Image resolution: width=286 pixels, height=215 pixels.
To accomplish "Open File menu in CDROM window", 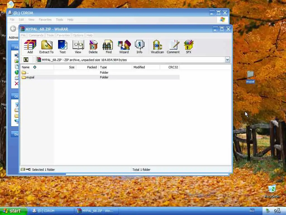I will (12, 20).
